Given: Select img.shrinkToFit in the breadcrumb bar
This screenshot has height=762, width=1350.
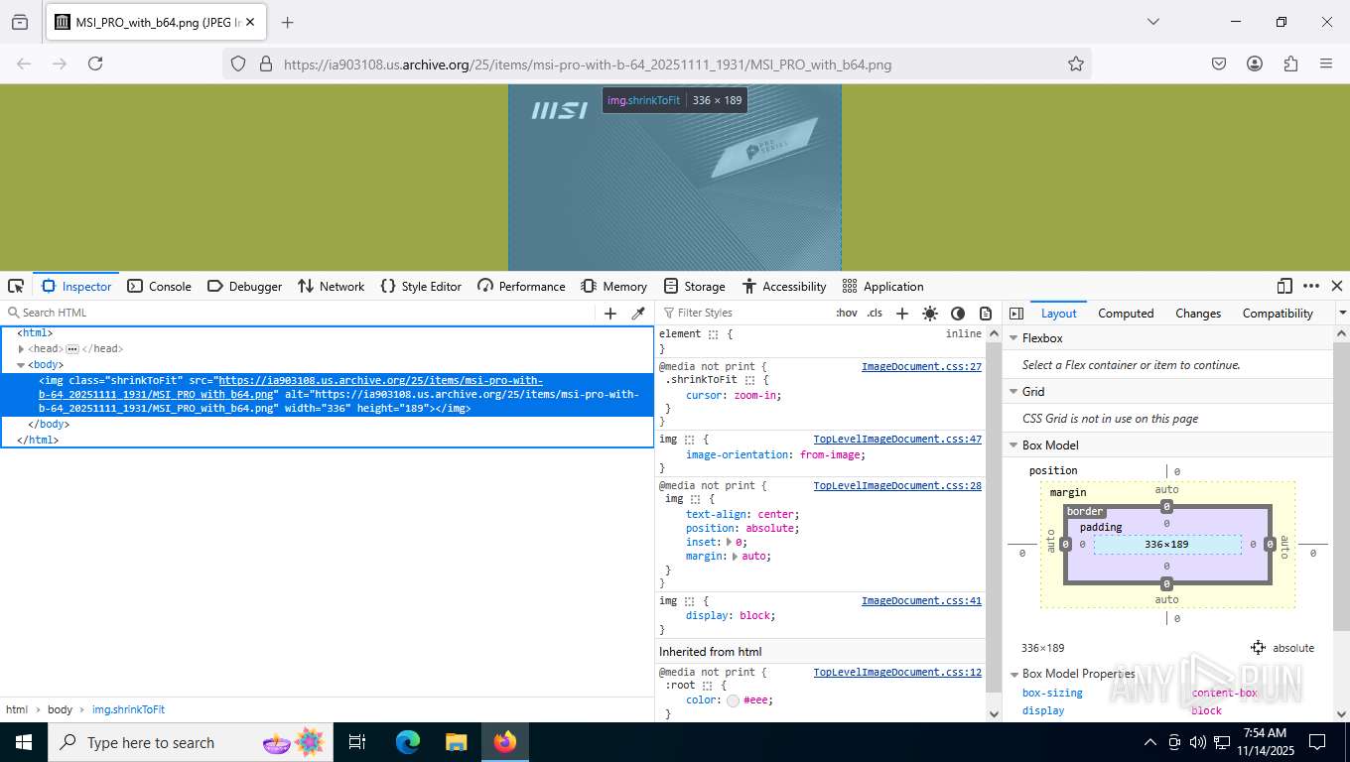Looking at the screenshot, I should coord(128,709).
